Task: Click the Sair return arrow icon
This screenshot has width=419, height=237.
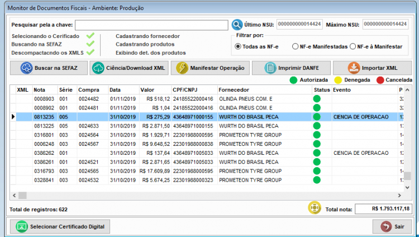Action: pyautogui.click(x=386, y=226)
